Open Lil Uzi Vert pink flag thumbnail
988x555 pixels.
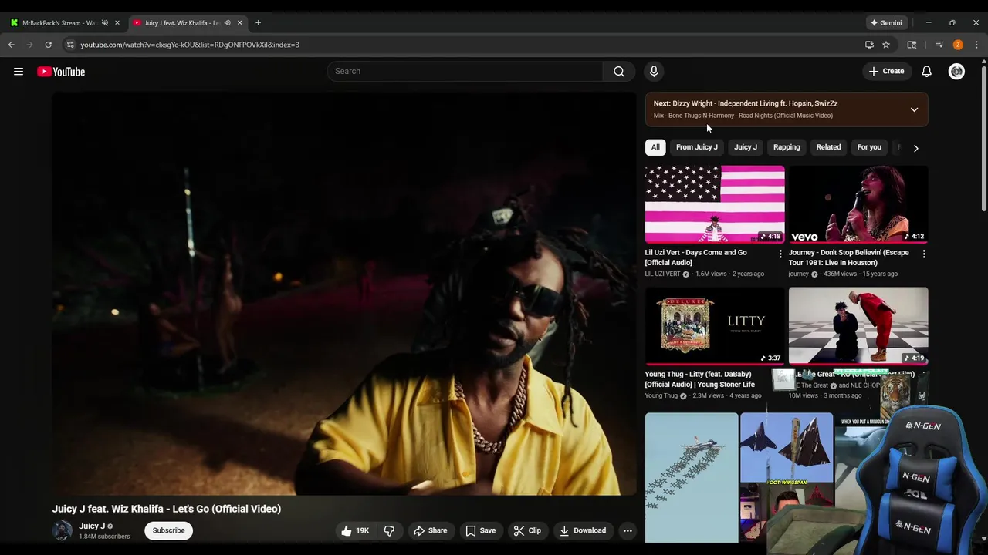click(715, 204)
